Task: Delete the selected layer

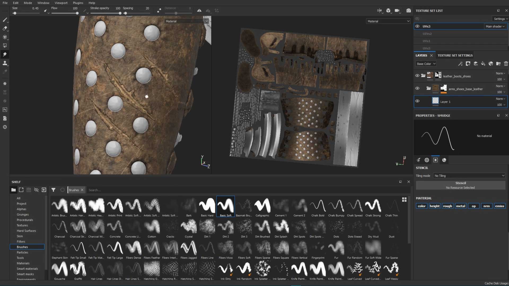Action: (x=506, y=64)
